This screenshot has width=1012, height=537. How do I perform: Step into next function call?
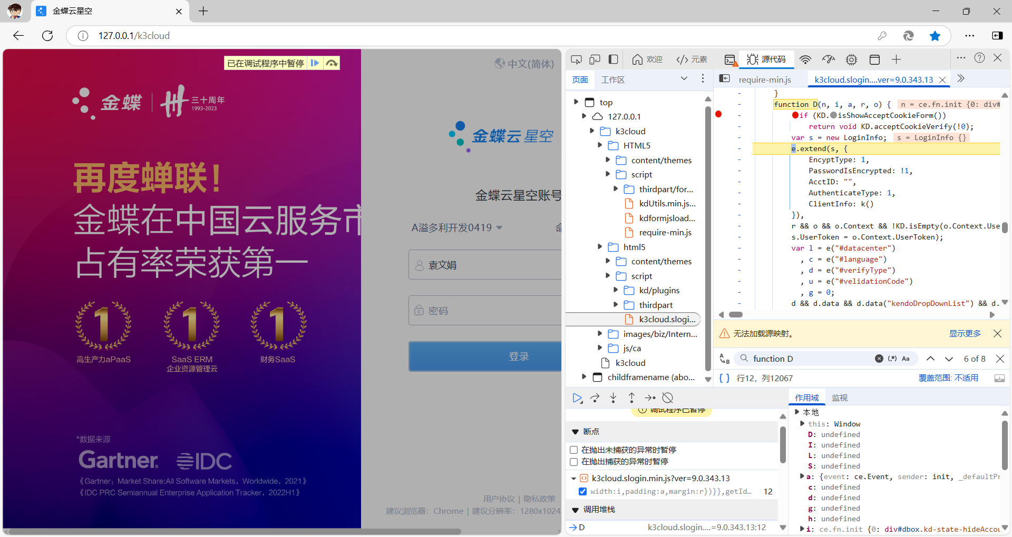pos(613,398)
